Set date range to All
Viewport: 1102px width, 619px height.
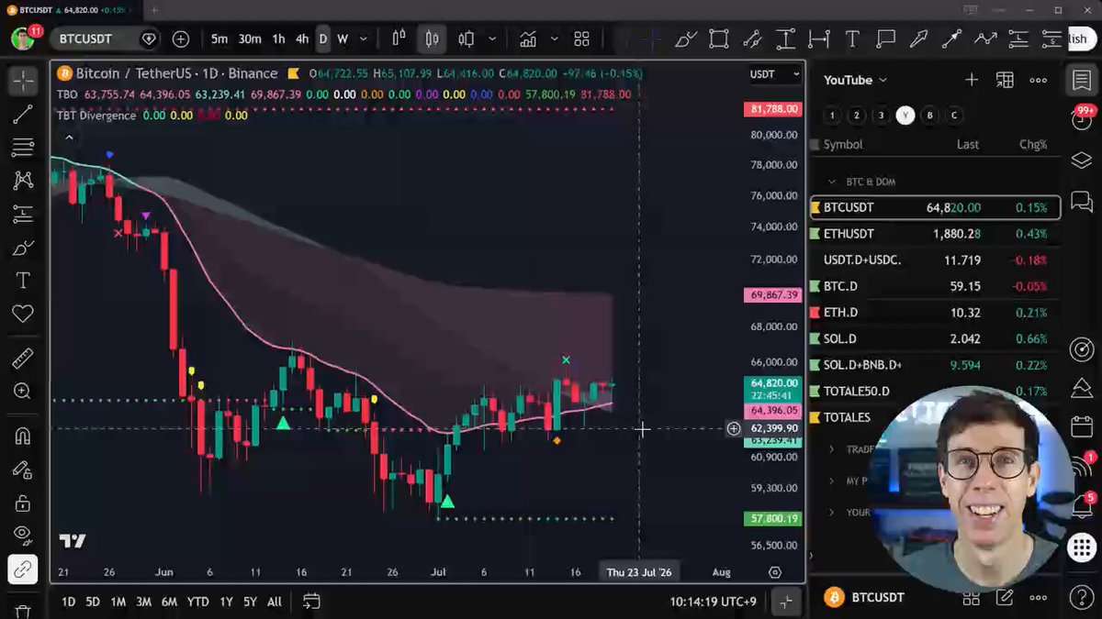275,602
